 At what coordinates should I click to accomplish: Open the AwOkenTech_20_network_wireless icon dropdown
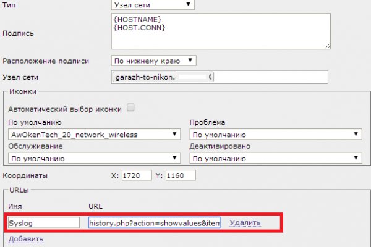[92, 134]
